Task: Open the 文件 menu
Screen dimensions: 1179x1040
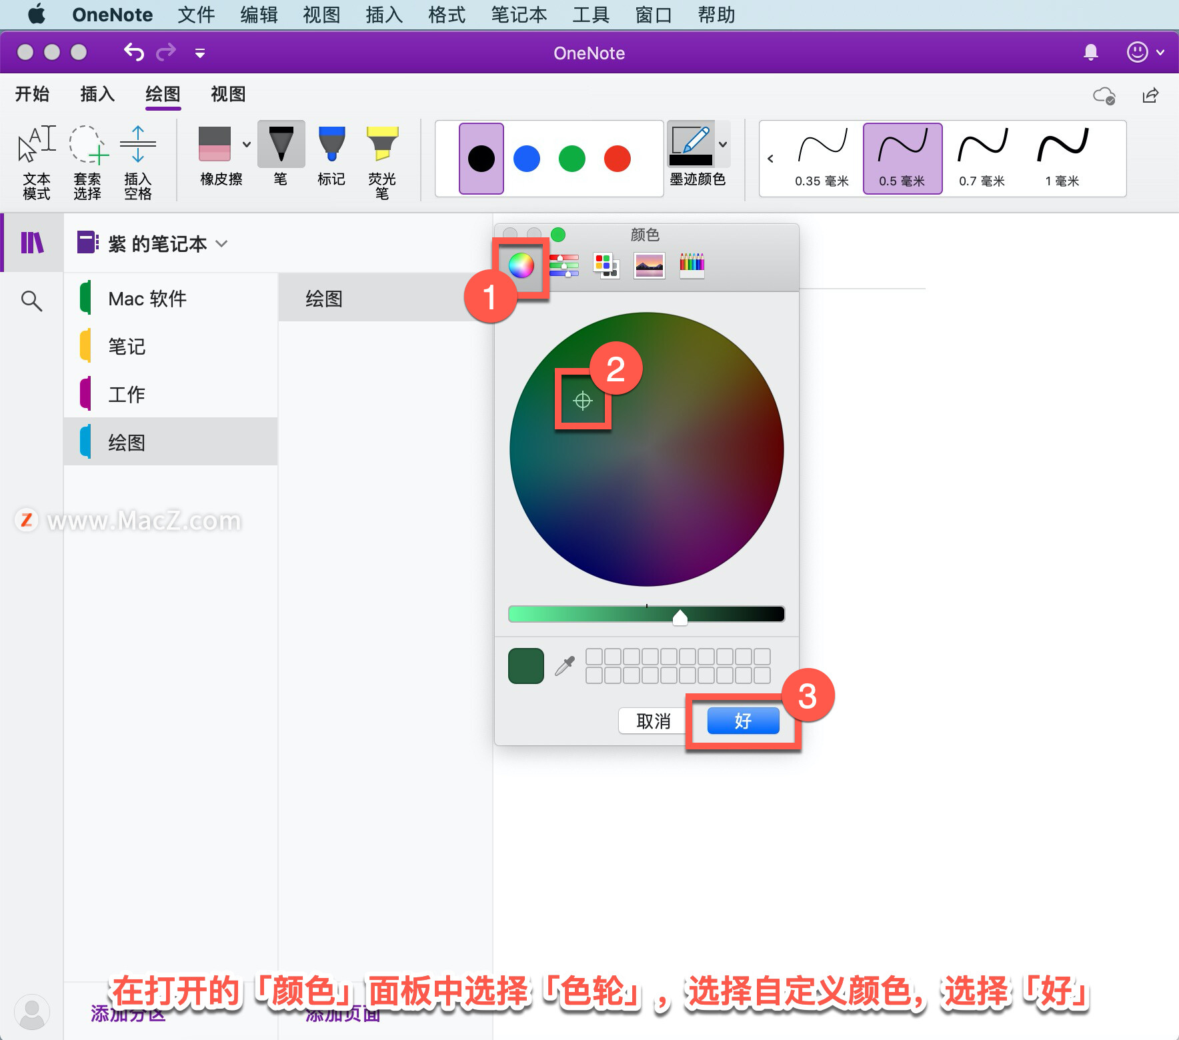Action: [196, 15]
